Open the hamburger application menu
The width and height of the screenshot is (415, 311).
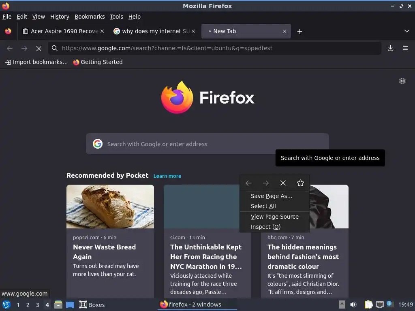(405, 48)
